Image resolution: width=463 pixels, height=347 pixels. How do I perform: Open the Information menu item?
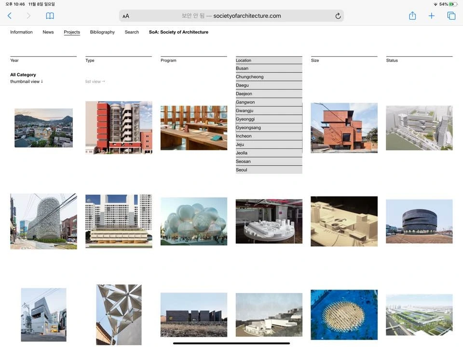coord(21,32)
